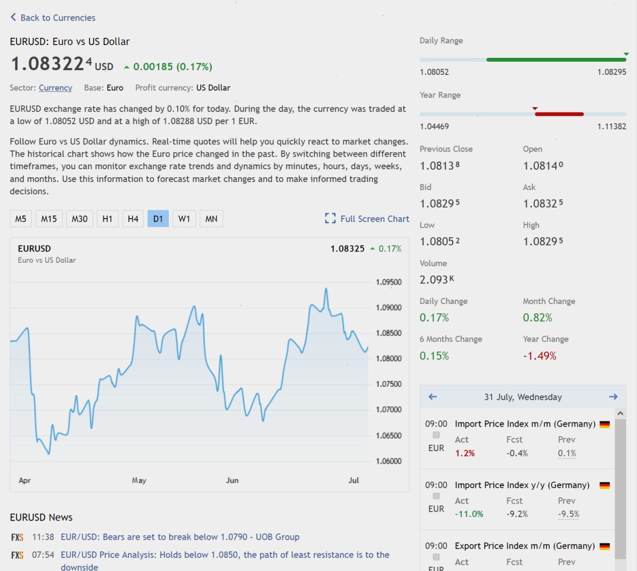The width and height of the screenshot is (637, 571).
Task: Select the M5 timeframe
Action: [21, 219]
